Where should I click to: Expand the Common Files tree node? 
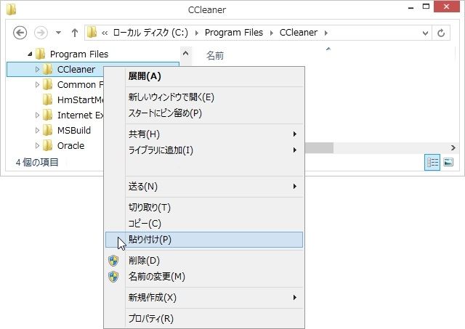tap(37, 85)
